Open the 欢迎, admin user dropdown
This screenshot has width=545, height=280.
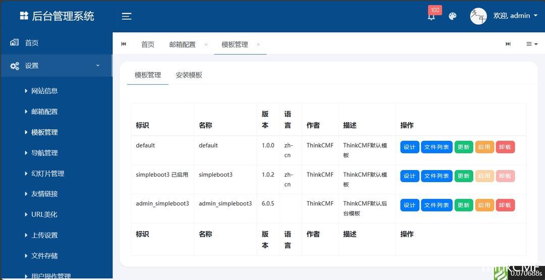point(515,16)
